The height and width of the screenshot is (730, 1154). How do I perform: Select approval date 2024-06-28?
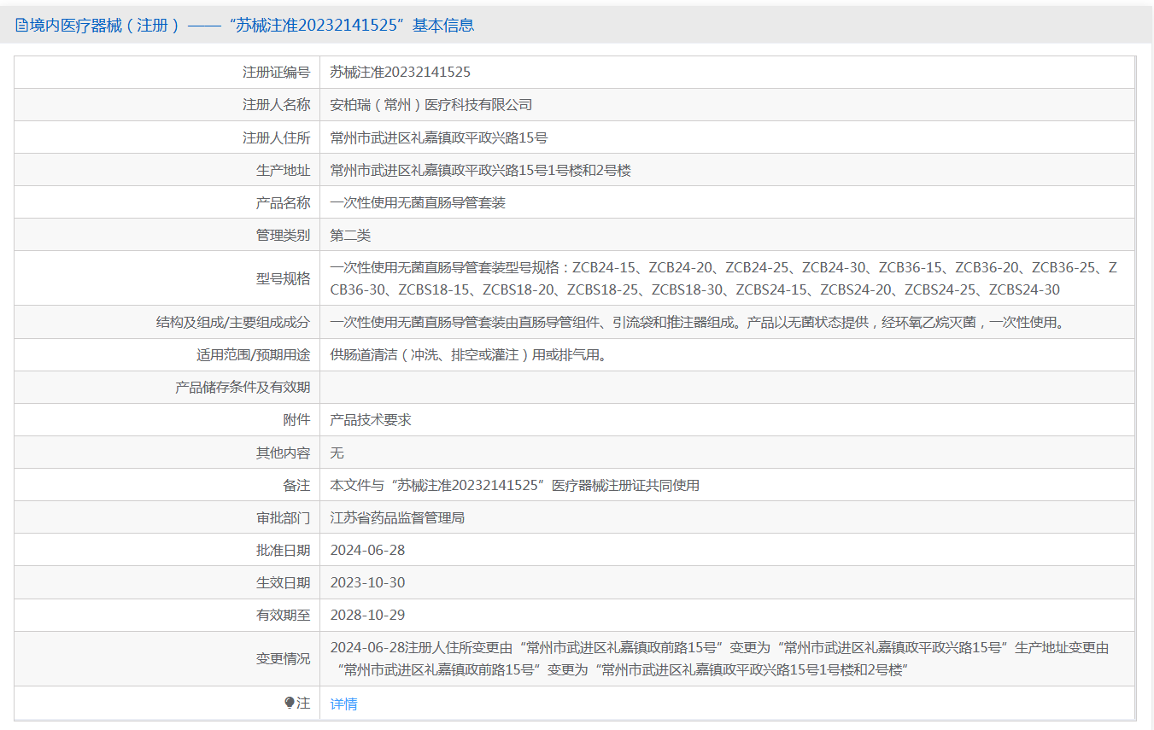coord(367,550)
